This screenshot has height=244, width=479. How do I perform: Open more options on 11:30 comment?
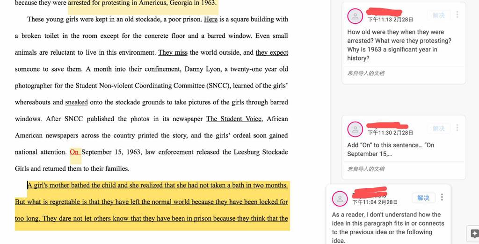coord(457,128)
